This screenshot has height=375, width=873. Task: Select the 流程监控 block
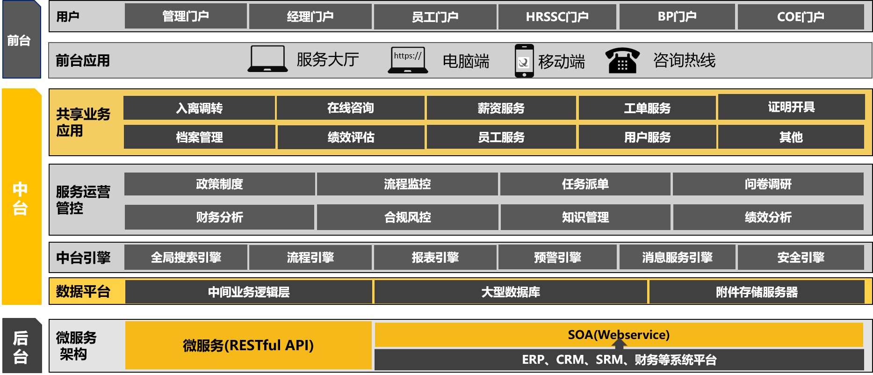pos(407,184)
